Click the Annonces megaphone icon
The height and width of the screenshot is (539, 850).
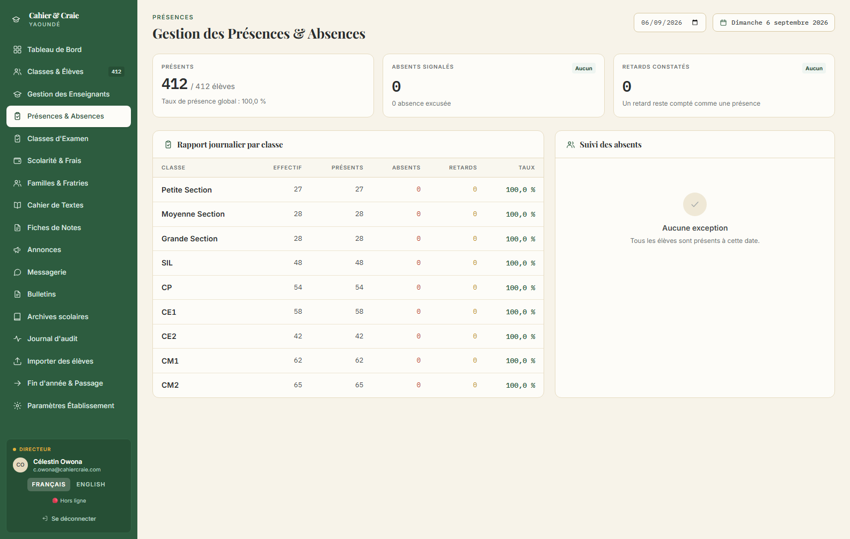click(x=17, y=250)
